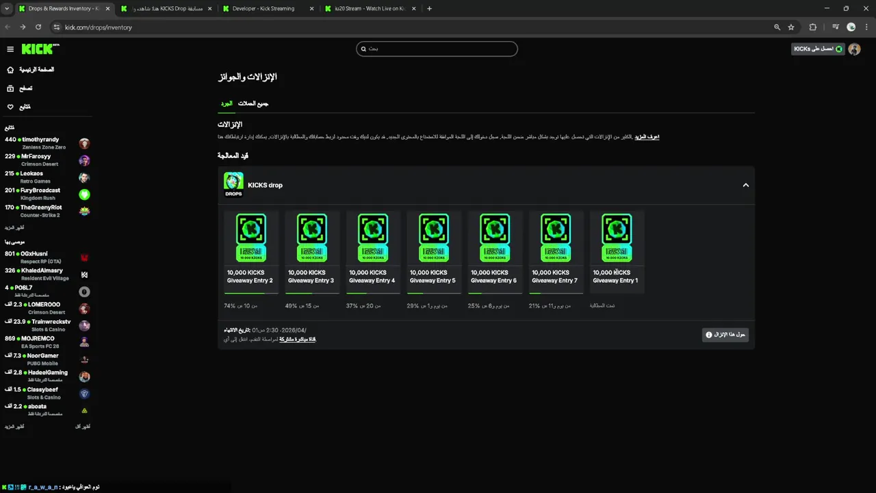876x493 pixels.
Task: Bookmark this page with star icon
Action: pos(791,27)
